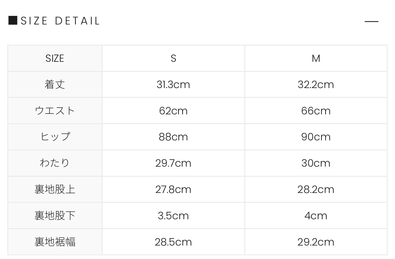Select the S size column header

click(x=173, y=58)
